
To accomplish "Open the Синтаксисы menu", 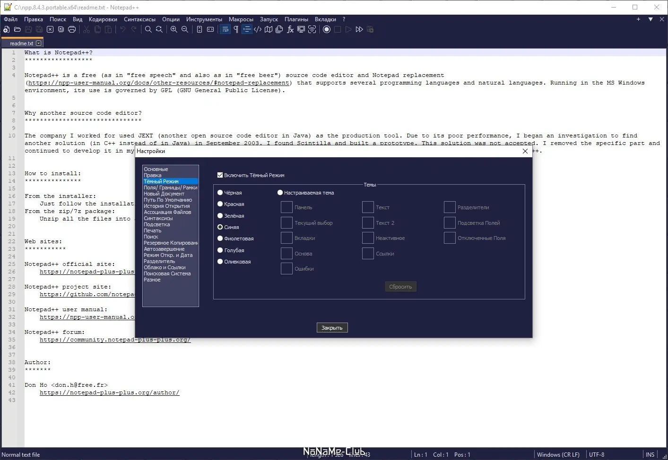I will (x=139, y=19).
